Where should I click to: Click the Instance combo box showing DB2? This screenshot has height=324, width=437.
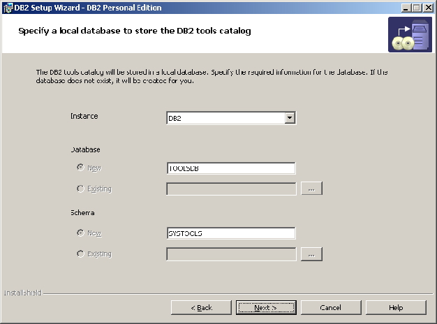click(231, 118)
